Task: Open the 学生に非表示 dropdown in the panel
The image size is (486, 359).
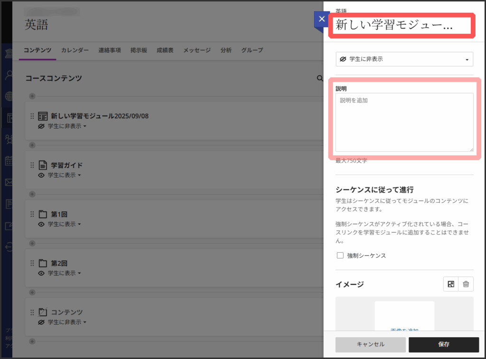Action: (404, 59)
